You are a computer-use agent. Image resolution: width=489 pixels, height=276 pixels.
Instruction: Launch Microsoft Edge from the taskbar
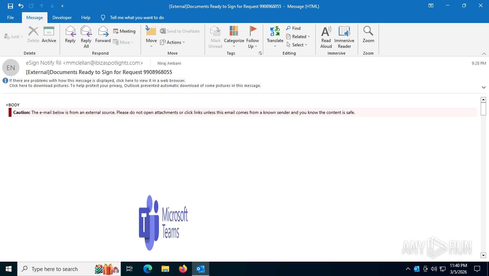147,269
